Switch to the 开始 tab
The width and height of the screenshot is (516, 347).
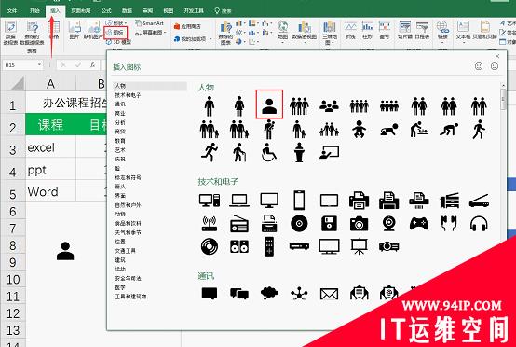[34, 11]
